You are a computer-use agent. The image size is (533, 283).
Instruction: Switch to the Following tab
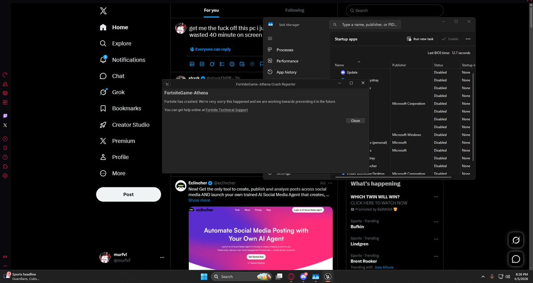295,10
